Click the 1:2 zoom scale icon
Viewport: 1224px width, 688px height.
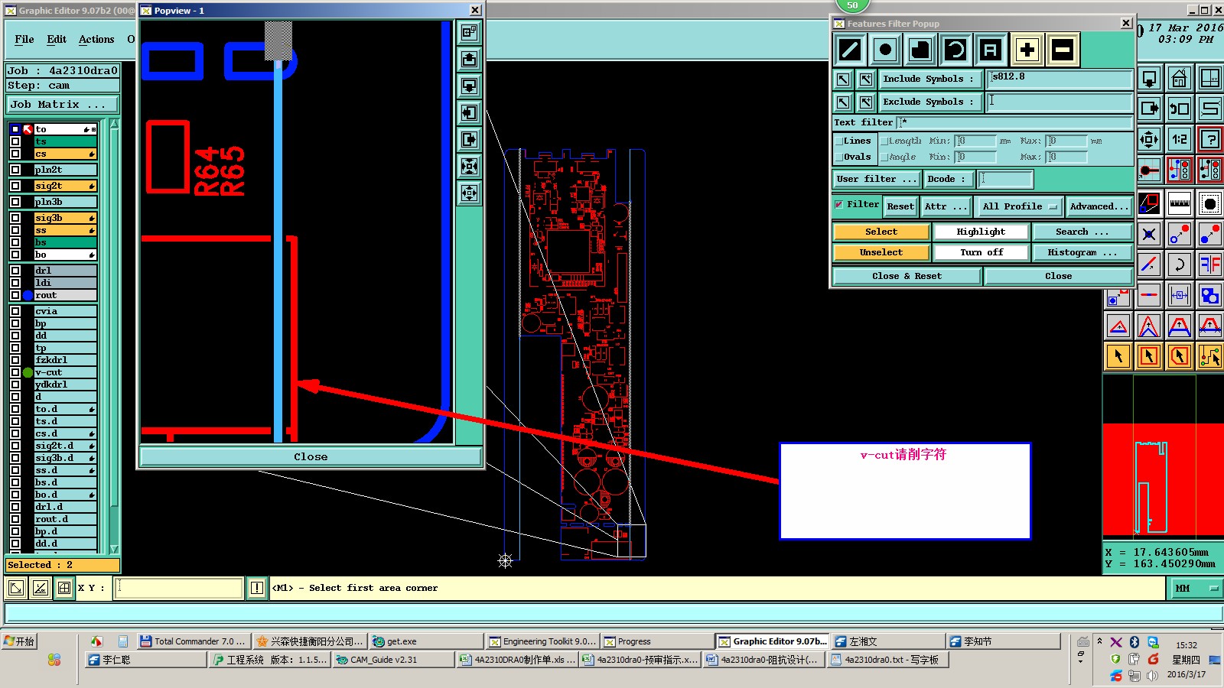[1180, 139]
